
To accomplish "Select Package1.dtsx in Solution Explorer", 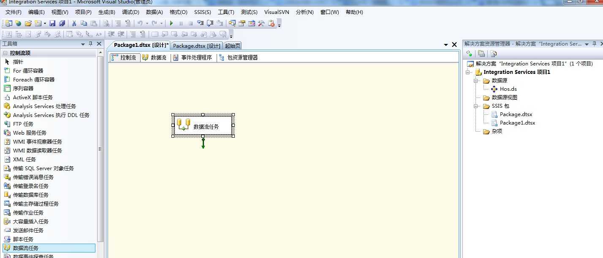I will 513,123.
